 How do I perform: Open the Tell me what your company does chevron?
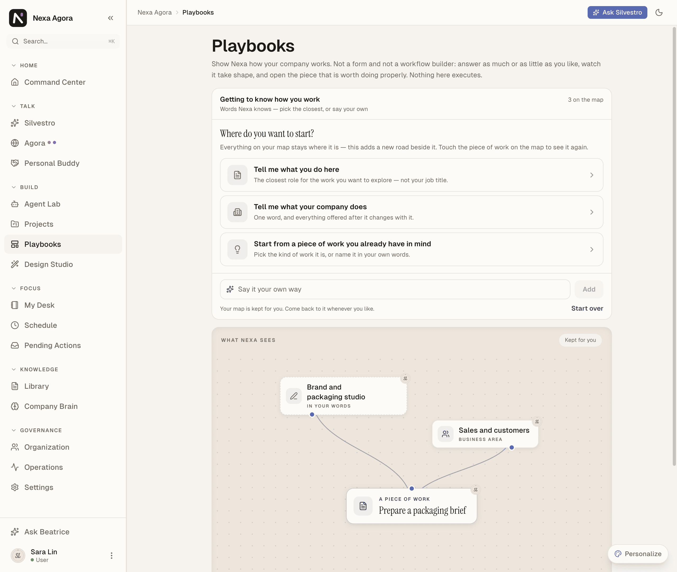click(592, 212)
